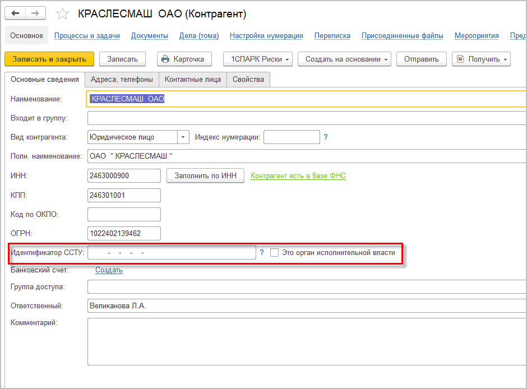Open the link Контрагент есть в базе ФНС
Image resolution: width=527 pixels, height=389 pixels.
(298, 175)
